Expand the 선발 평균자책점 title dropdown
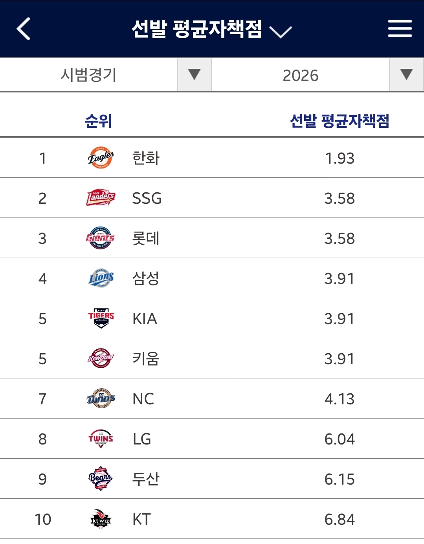This screenshot has width=424, height=544. pyautogui.click(x=281, y=31)
